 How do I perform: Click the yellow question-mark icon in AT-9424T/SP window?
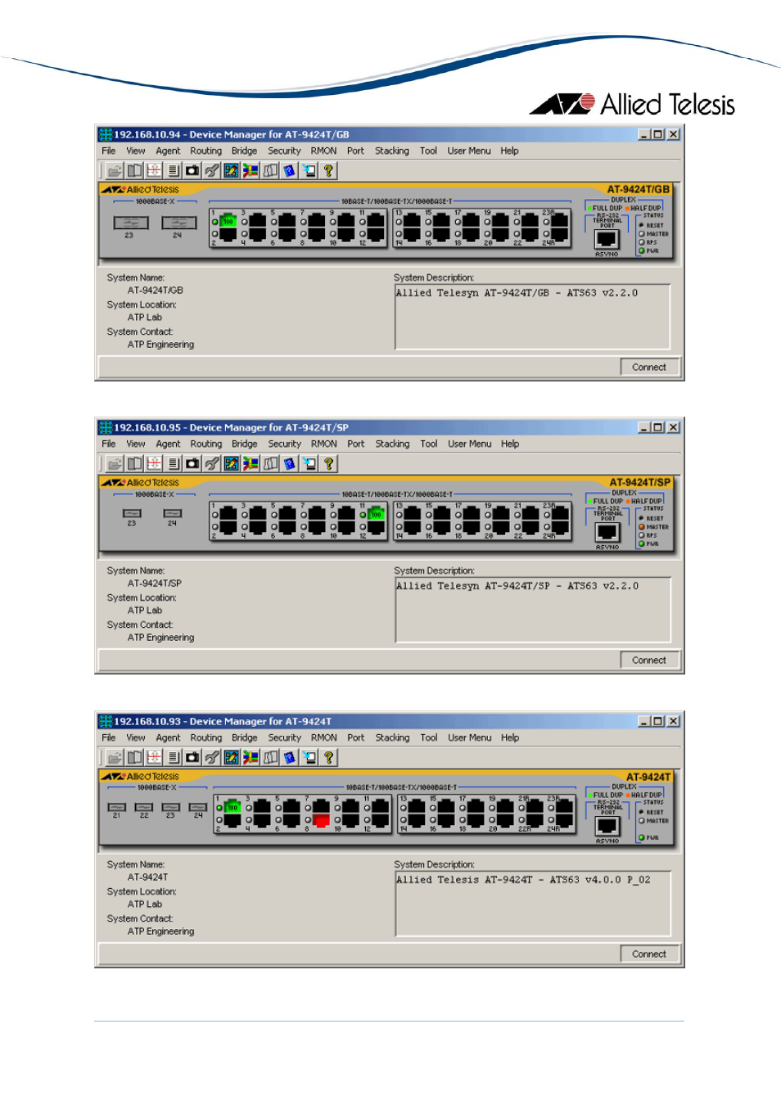328,464
